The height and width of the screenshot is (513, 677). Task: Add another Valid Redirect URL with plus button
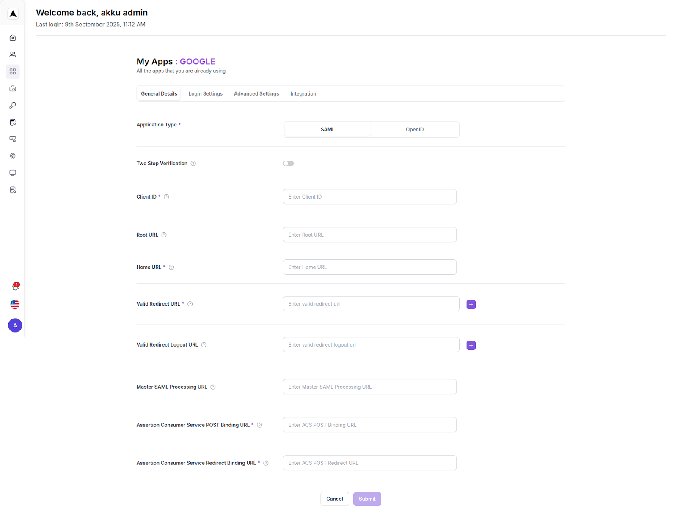471,304
